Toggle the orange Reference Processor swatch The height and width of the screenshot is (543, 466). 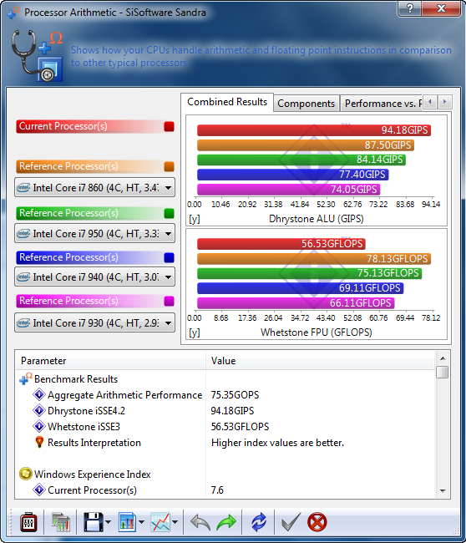point(169,166)
